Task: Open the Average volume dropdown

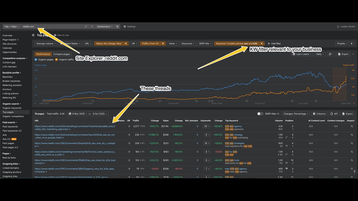Action: point(46,44)
